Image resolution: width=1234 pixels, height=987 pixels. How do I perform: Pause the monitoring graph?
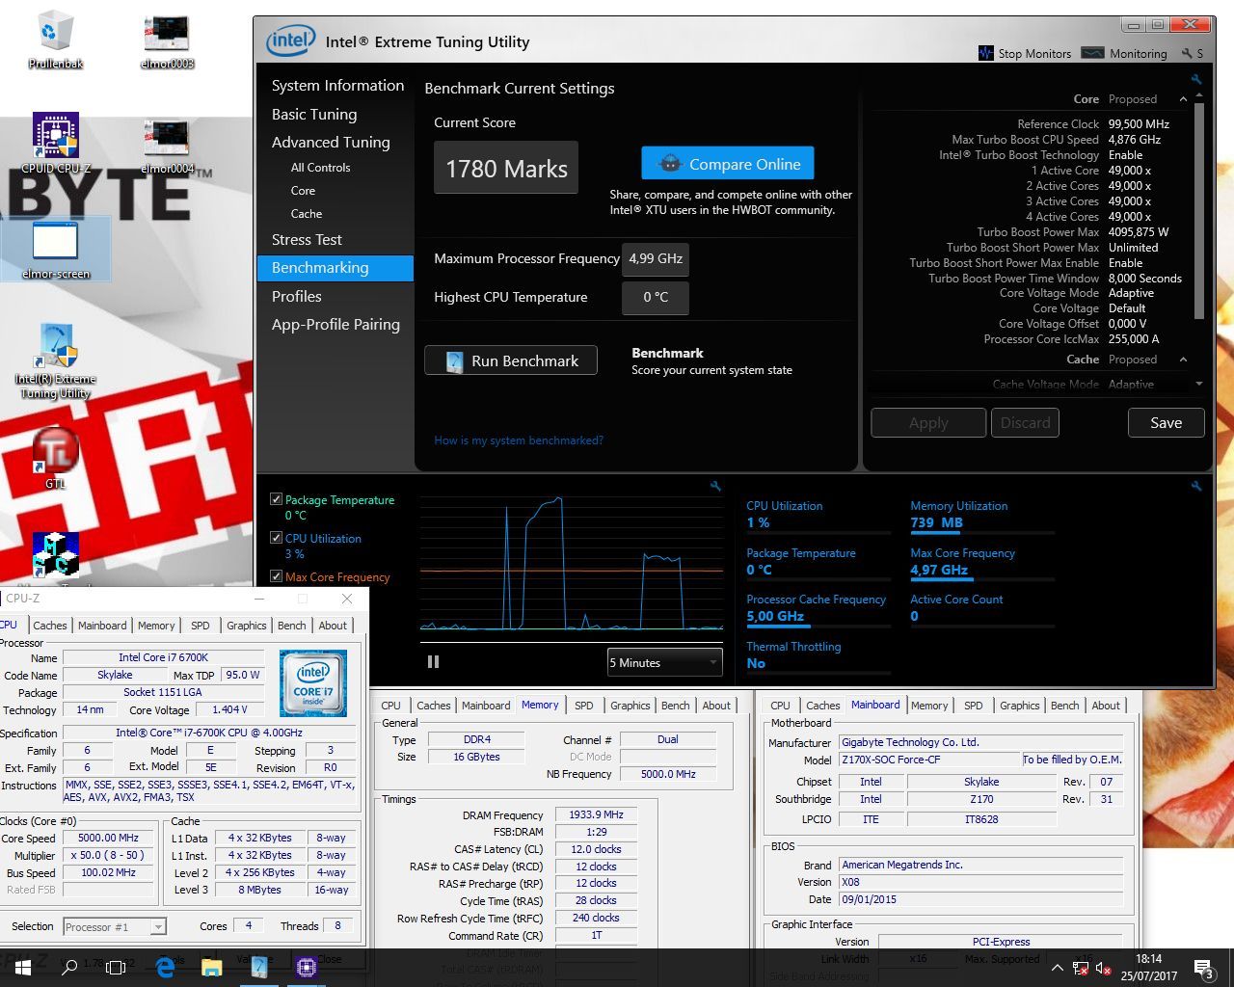tap(433, 661)
